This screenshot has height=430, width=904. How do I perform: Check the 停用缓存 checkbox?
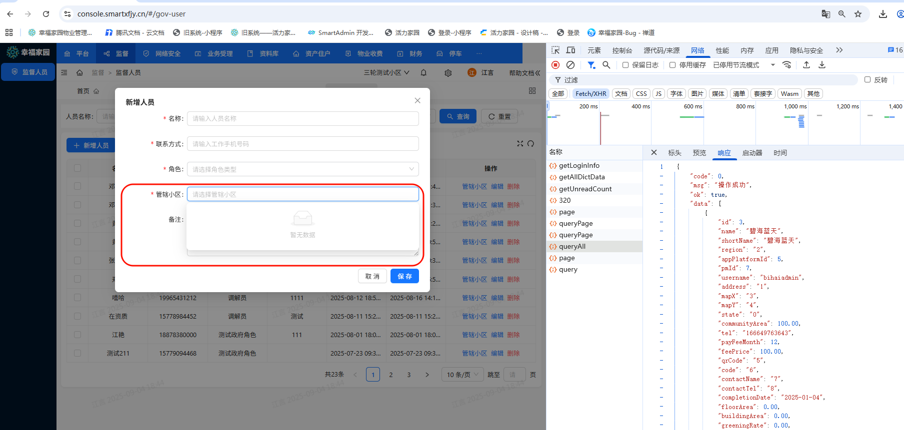pyautogui.click(x=672, y=65)
